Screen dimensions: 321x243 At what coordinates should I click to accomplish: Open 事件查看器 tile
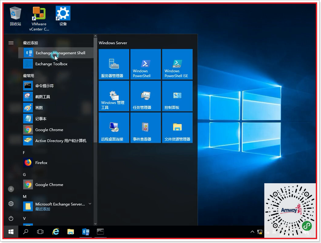point(145,128)
